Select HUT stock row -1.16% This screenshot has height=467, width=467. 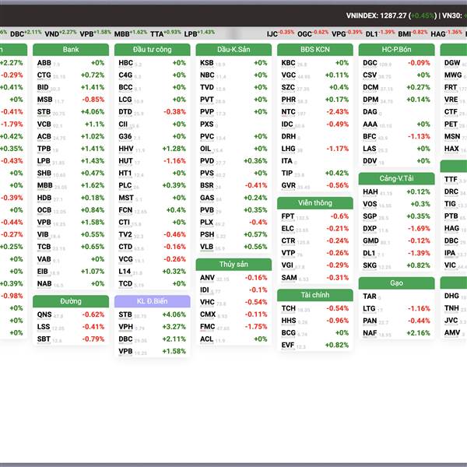(153, 161)
